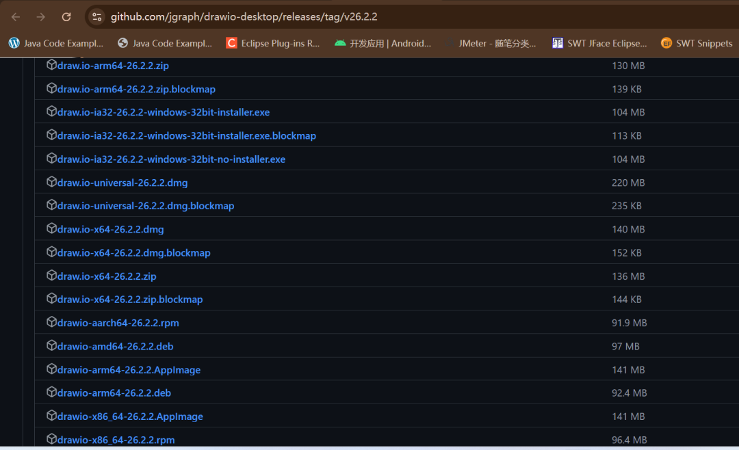739x450 pixels.
Task: Open the SWT JFace Eclipse bookmark
Action: pyautogui.click(x=599, y=43)
